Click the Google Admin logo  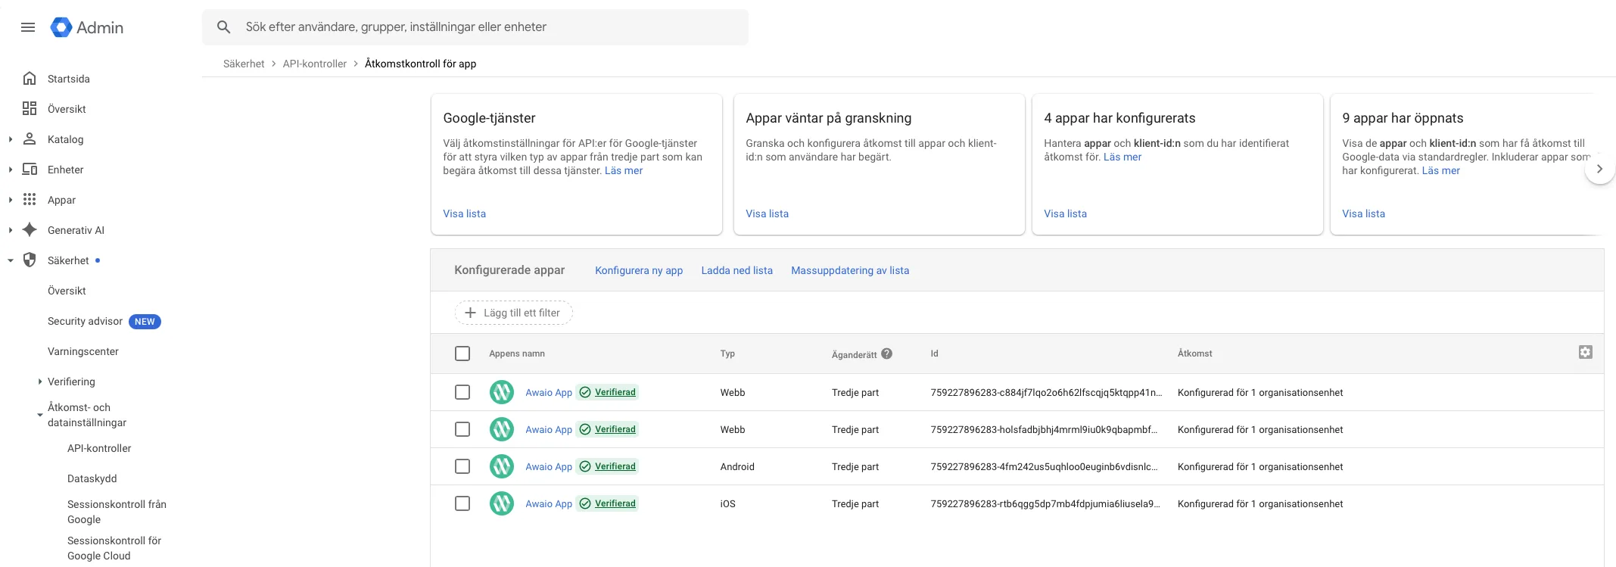(86, 27)
